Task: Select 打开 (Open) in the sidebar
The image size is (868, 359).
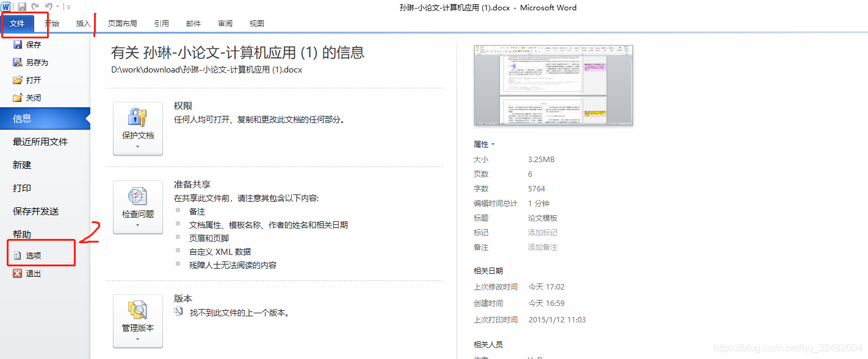Action: point(35,79)
